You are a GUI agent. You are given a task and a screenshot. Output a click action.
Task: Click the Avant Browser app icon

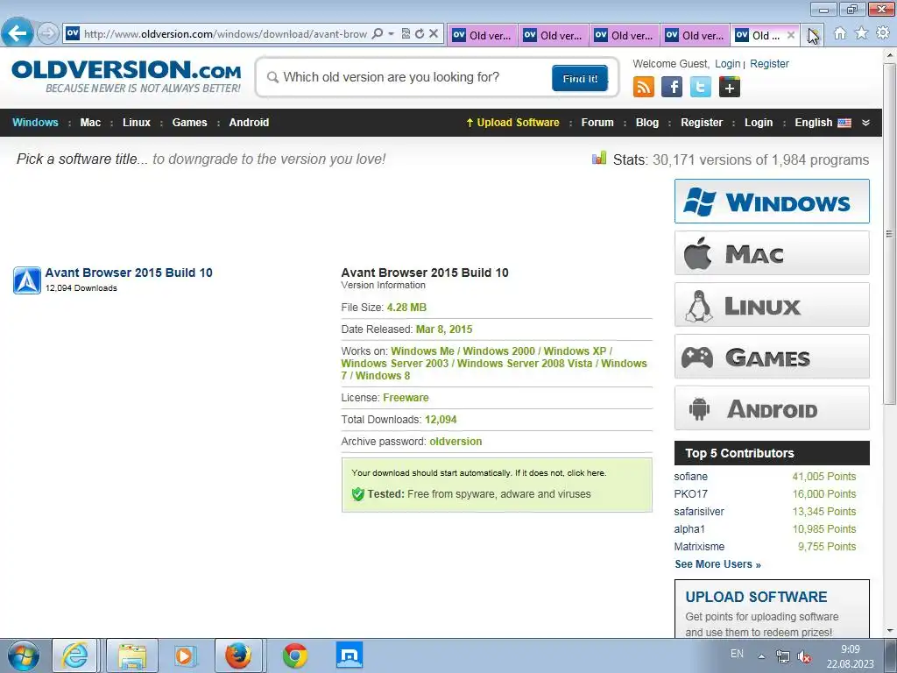point(27,280)
